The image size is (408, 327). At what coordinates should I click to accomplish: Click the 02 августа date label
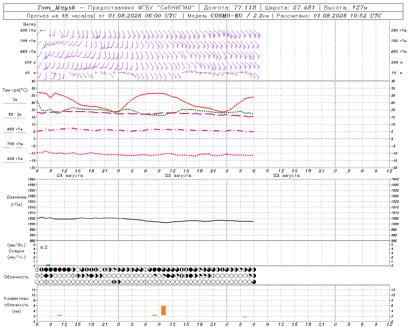178,176
